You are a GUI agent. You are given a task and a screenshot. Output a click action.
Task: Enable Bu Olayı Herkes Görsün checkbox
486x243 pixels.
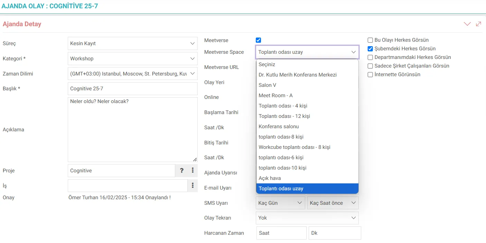pos(370,40)
